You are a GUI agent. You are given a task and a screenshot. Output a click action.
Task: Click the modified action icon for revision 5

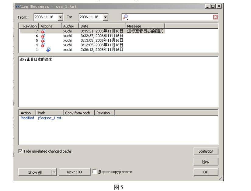coord(43,40)
